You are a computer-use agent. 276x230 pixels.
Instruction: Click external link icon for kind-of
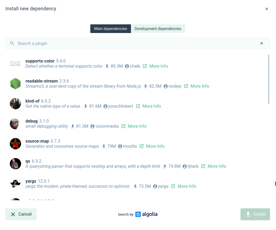(x=138, y=106)
